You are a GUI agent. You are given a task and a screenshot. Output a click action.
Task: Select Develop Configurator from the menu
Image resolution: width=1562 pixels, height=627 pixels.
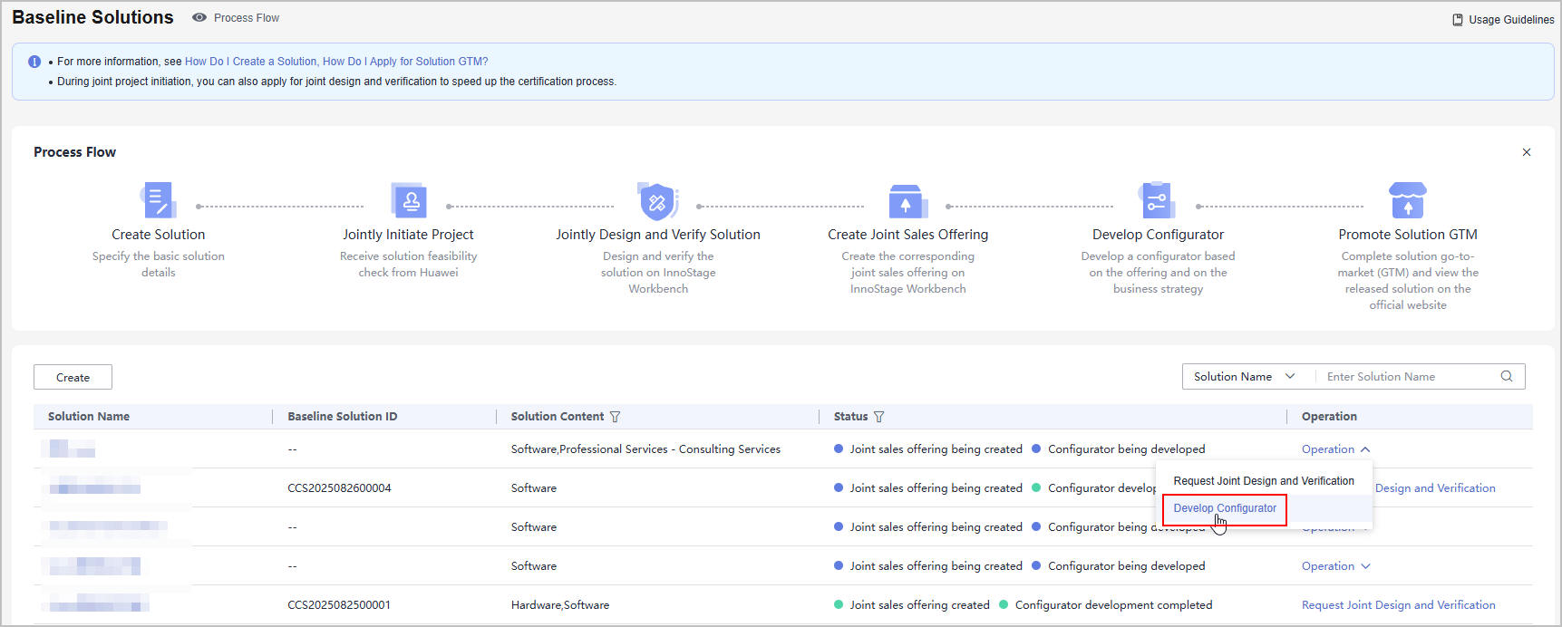click(x=1224, y=508)
